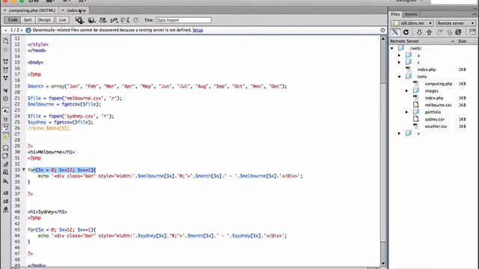Click Get Files down-arrow icon
479x269 pixels.
pos(419,32)
